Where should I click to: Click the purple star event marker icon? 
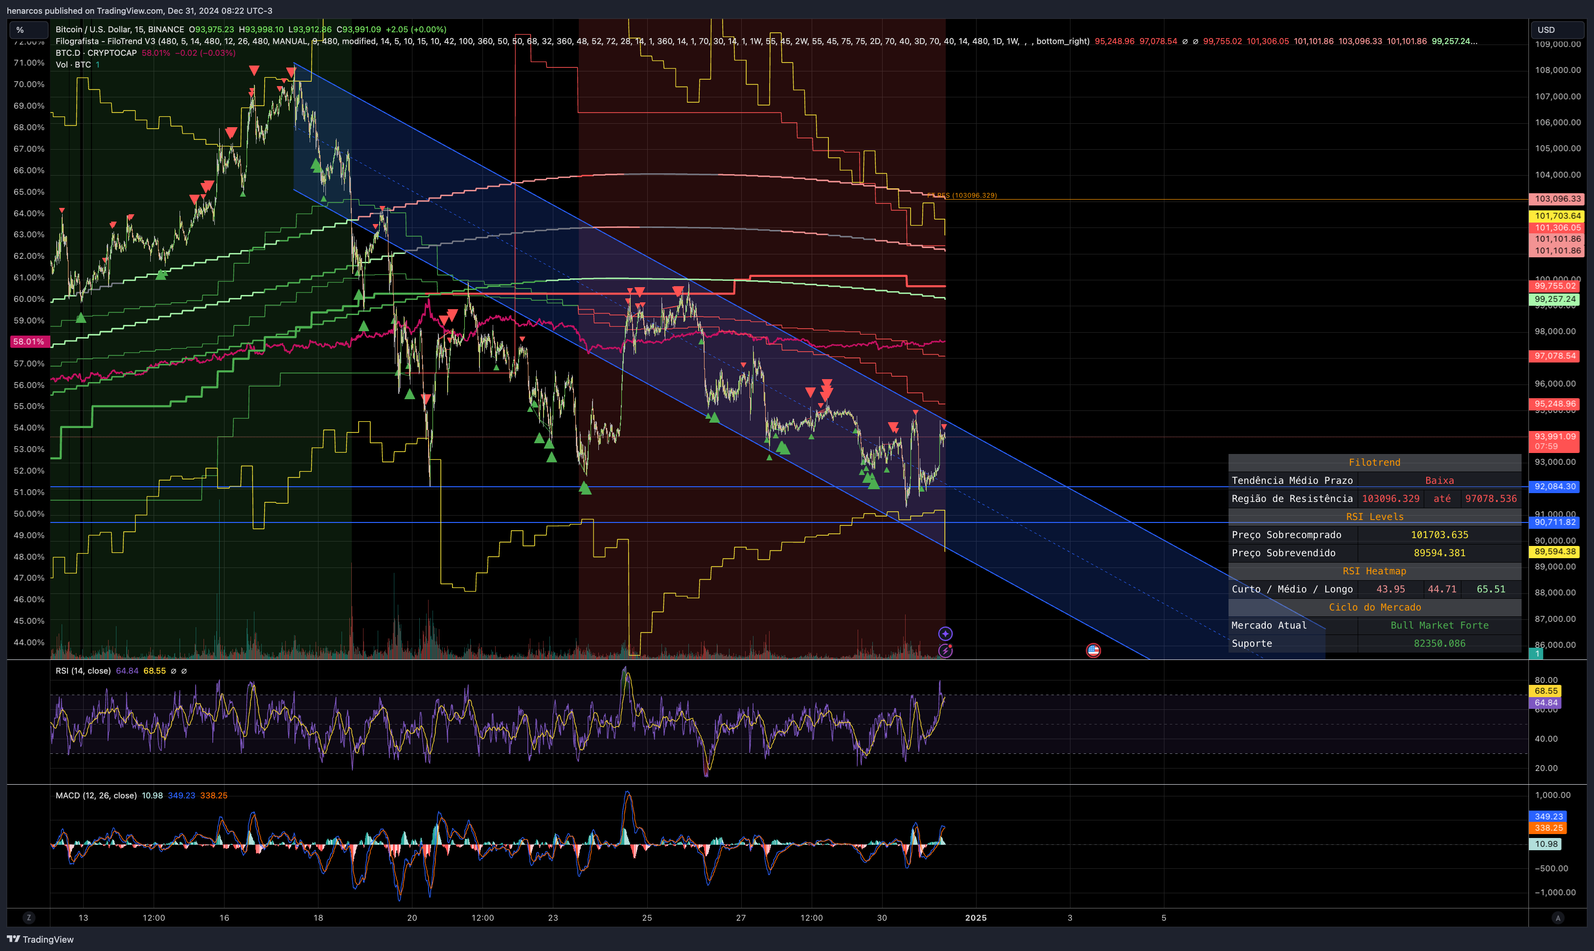pyautogui.click(x=945, y=633)
